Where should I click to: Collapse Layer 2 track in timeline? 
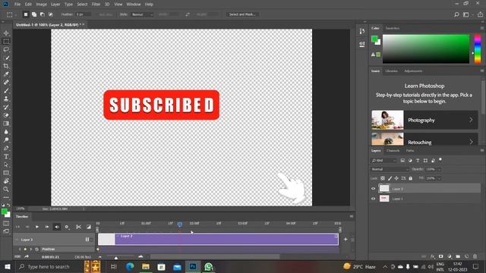[17, 240]
